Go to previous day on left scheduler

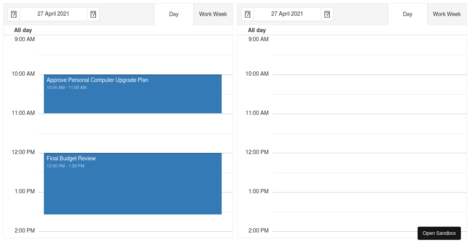(14, 14)
